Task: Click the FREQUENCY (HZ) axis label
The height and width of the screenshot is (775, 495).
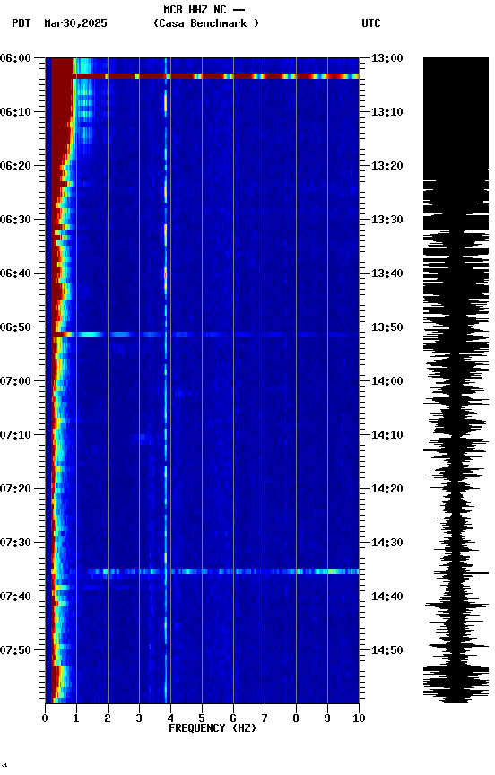Action: click(213, 728)
